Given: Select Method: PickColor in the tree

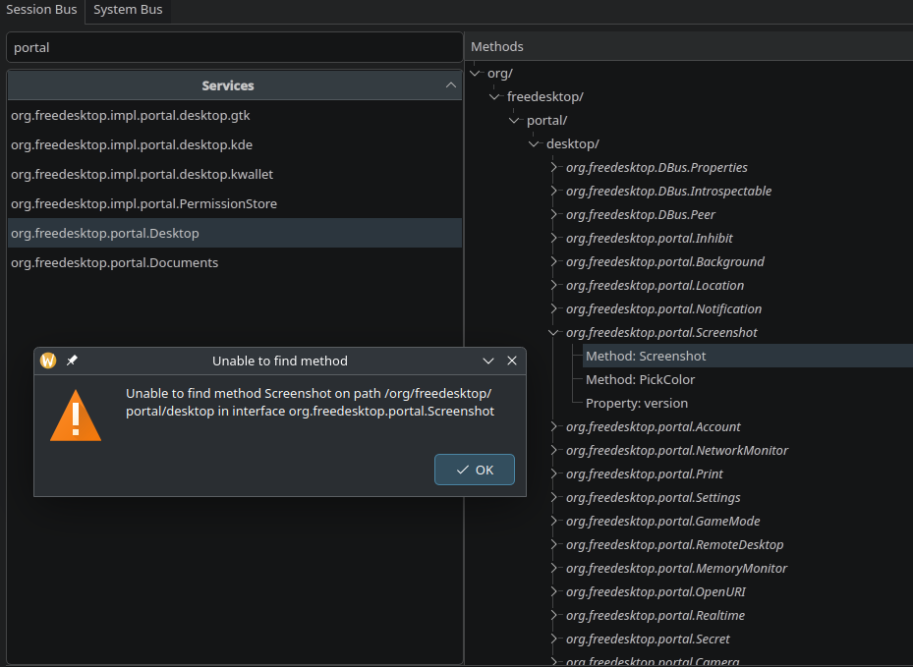Looking at the screenshot, I should pos(640,379).
